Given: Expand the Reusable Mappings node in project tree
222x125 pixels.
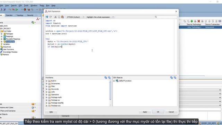Looking at the screenshot, I should [x=1, y=39].
